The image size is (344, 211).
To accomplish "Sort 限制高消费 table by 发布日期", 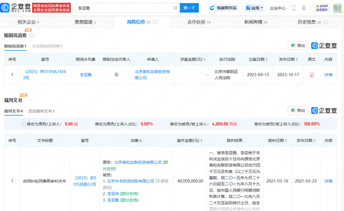I will click(x=297, y=59).
